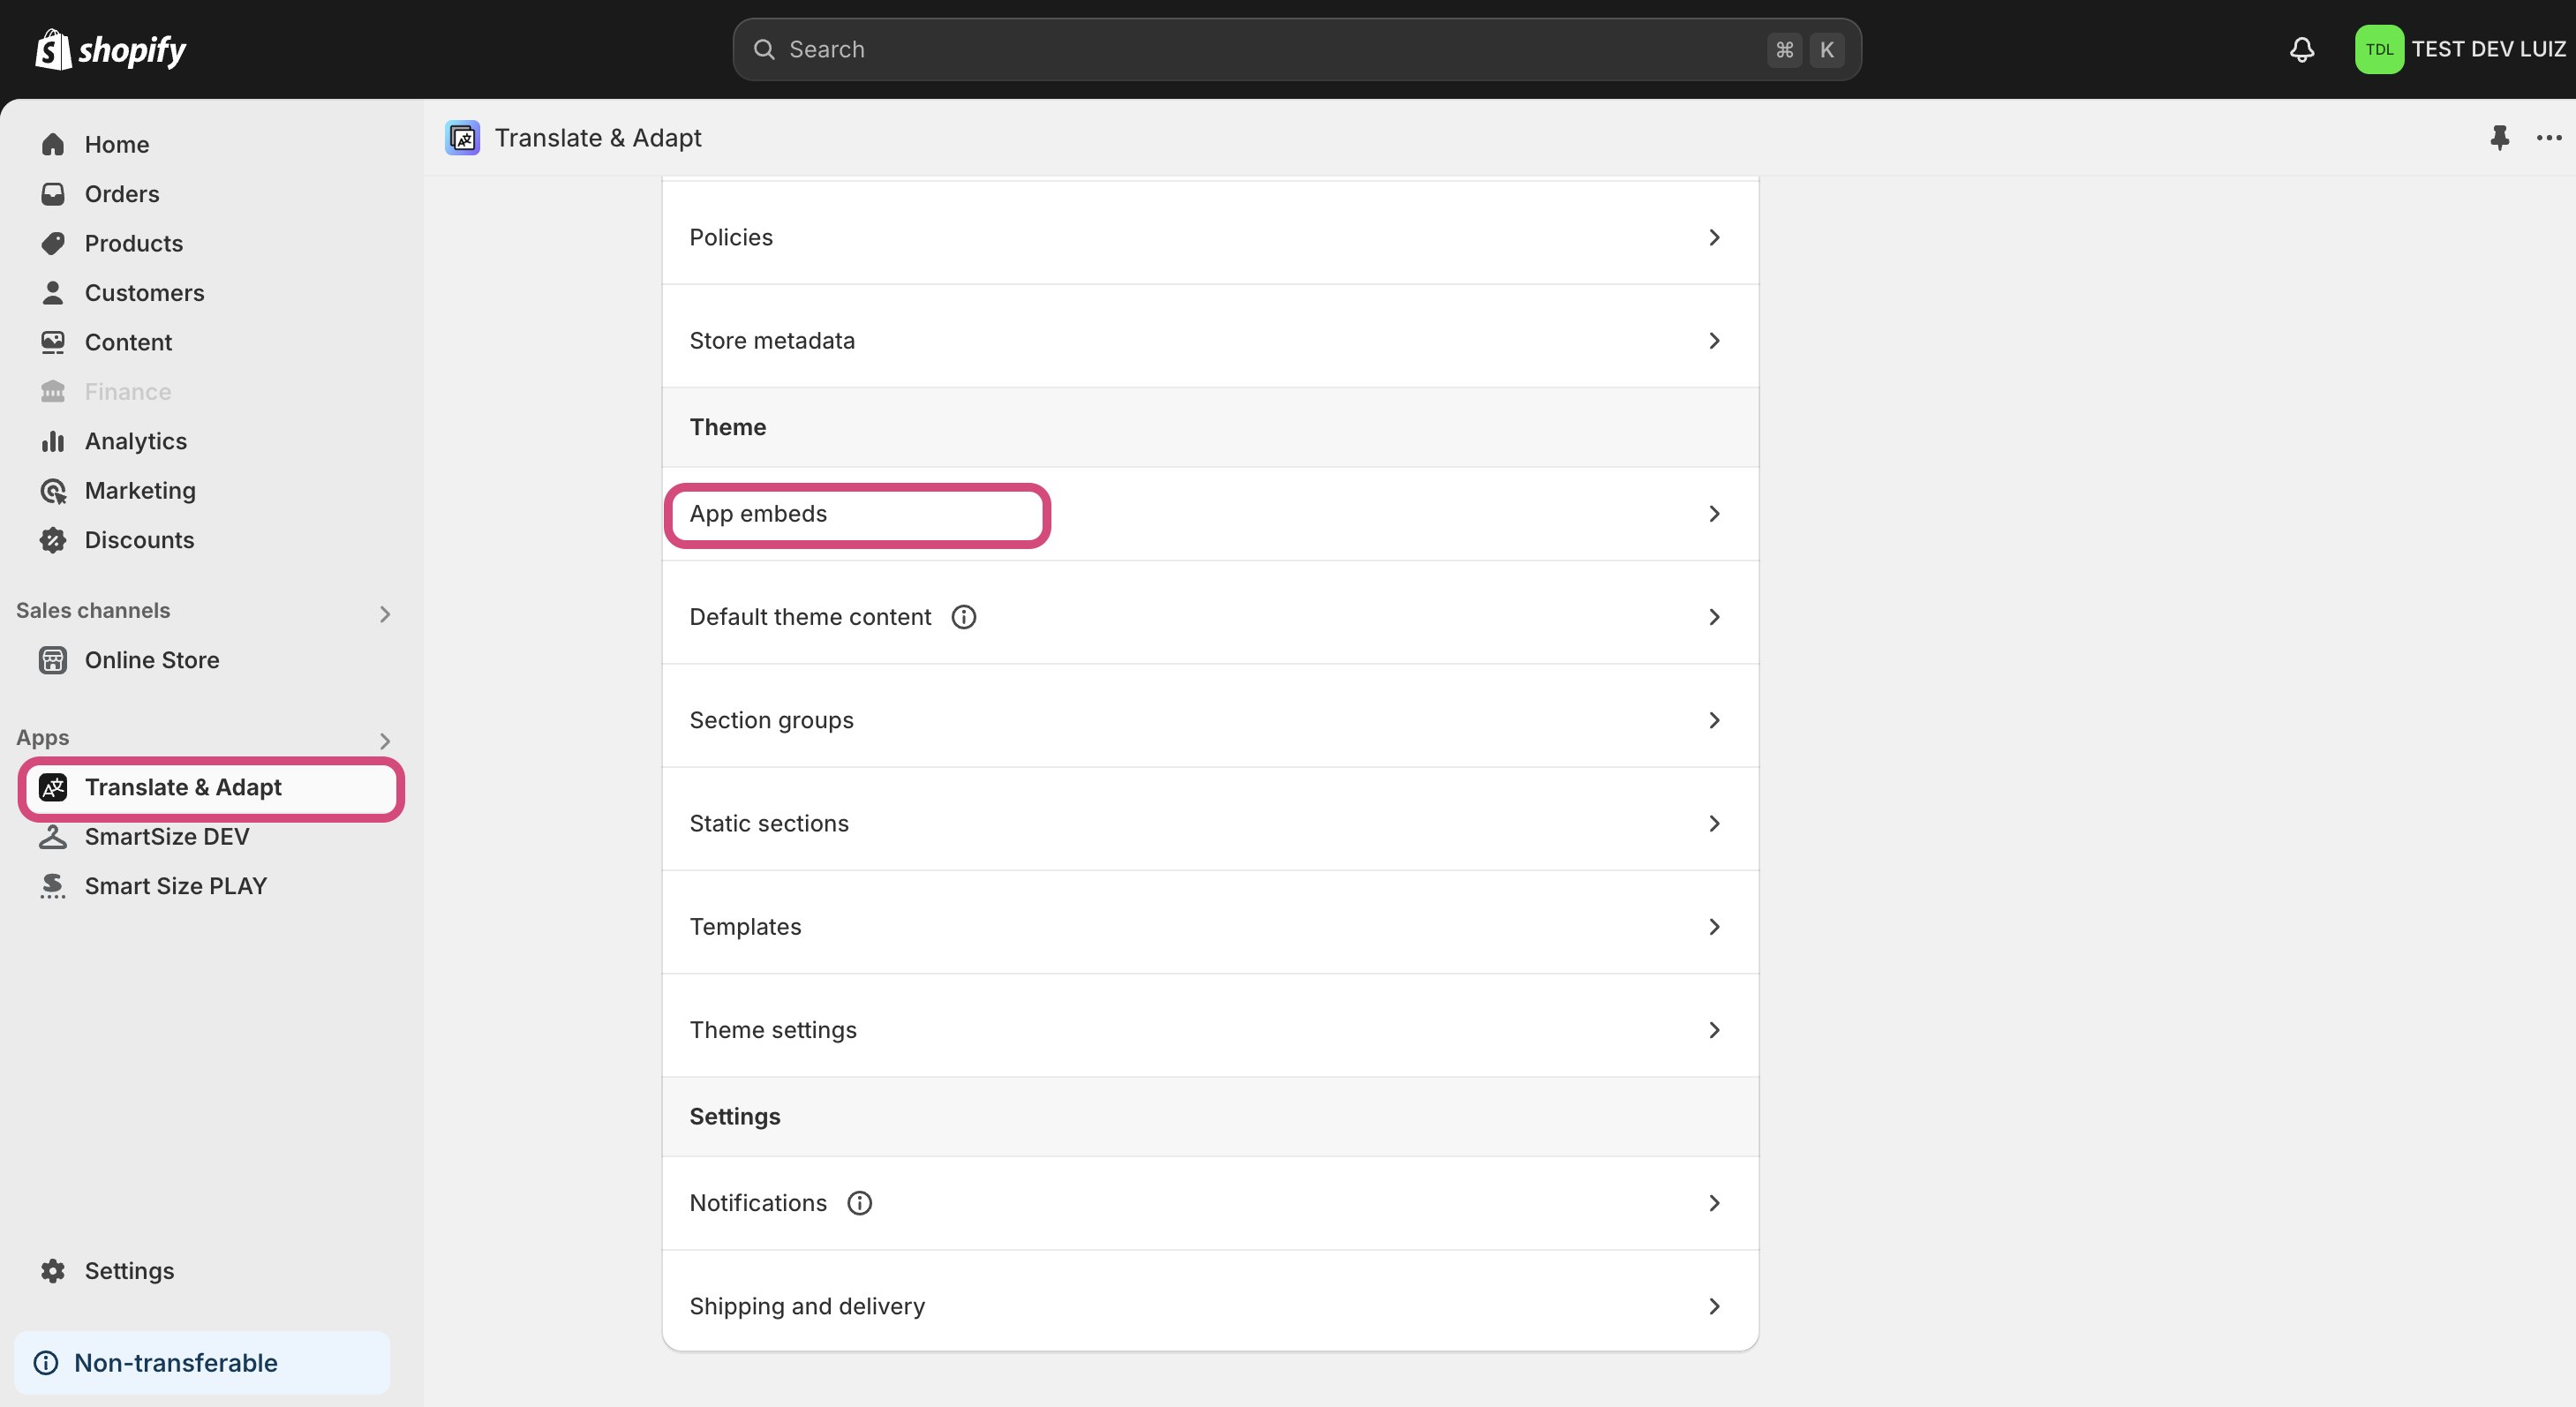Image resolution: width=2576 pixels, height=1407 pixels.
Task: Click the chevron on Section groups row
Action: [1714, 720]
